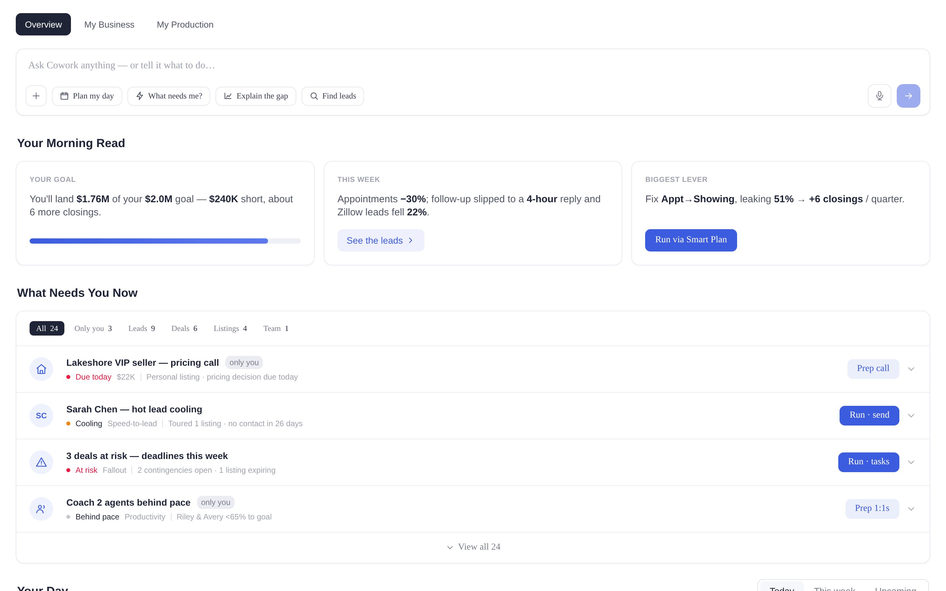
Task: Click the Find leads chip
Action: pyautogui.click(x=333, y=96)
